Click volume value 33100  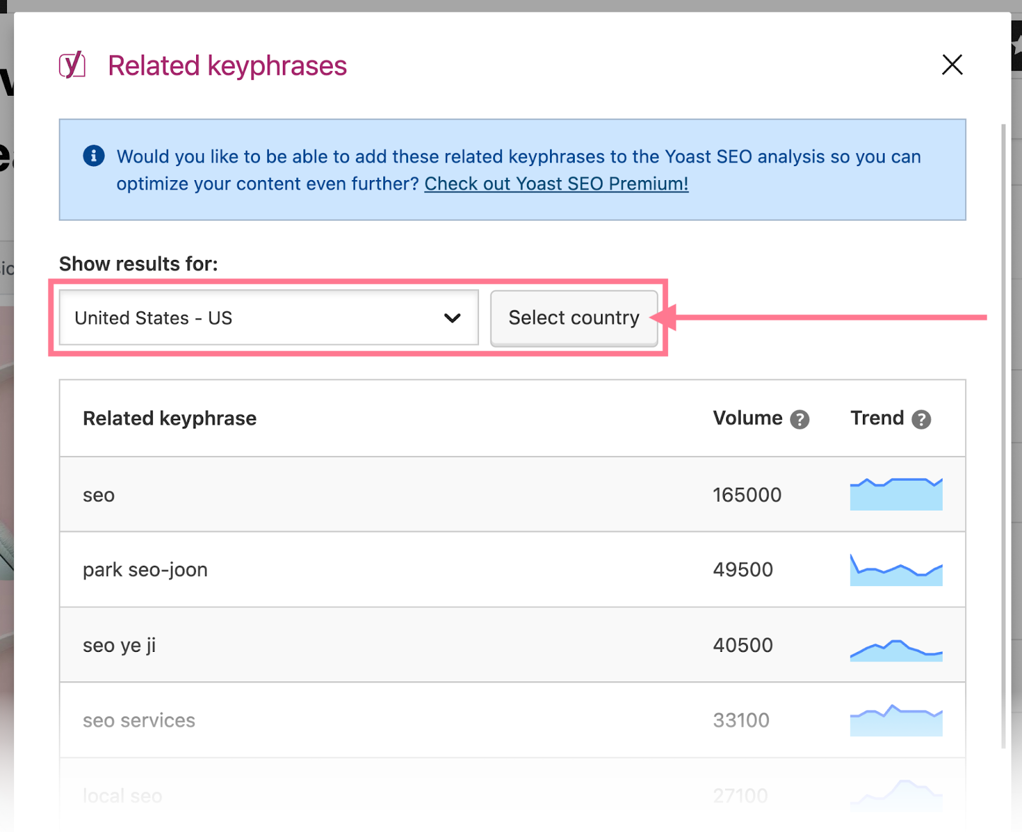tap(742, 720)
